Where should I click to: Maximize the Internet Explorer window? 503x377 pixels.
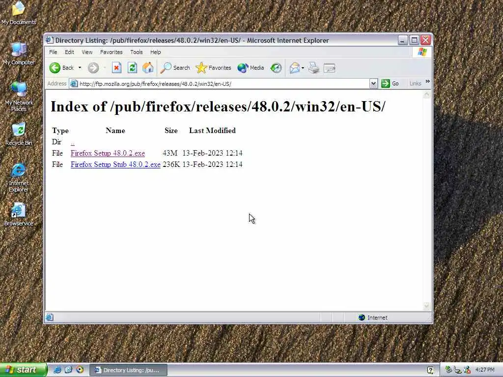(x=414, y=40)
